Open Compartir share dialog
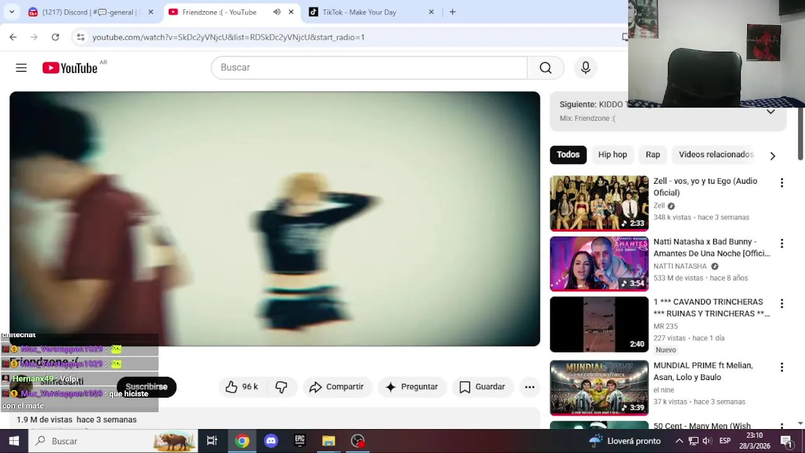The width and height of the screenshot is (805, 453). coord(336,387)
